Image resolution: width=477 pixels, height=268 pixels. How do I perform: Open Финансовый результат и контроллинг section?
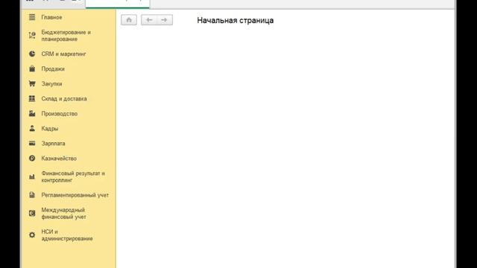[73, 176]
